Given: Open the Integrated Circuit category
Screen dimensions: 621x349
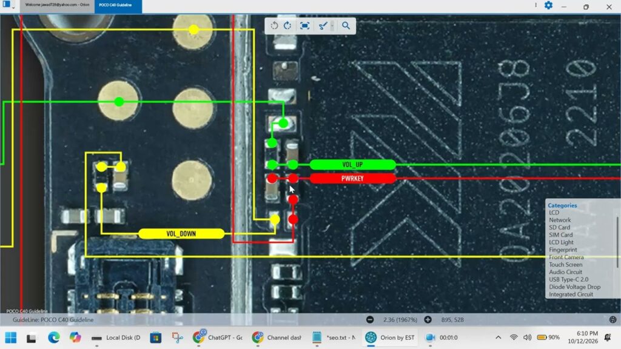Looking at the screenshot, I should coord(571,295).
